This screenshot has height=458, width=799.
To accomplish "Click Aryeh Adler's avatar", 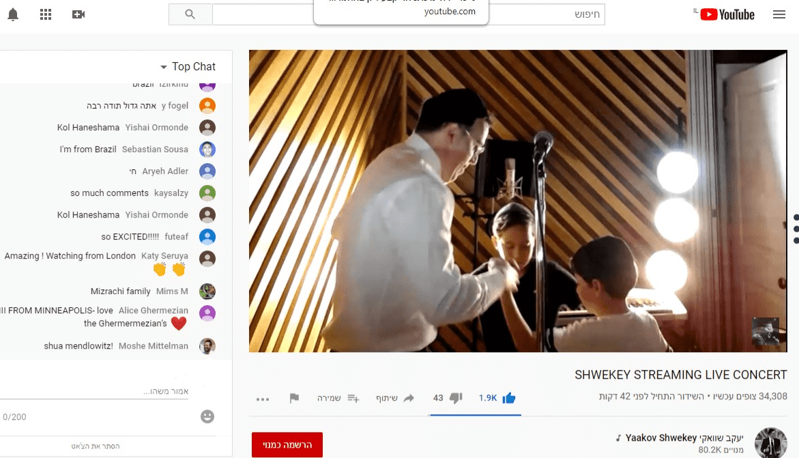I will 207,171.
